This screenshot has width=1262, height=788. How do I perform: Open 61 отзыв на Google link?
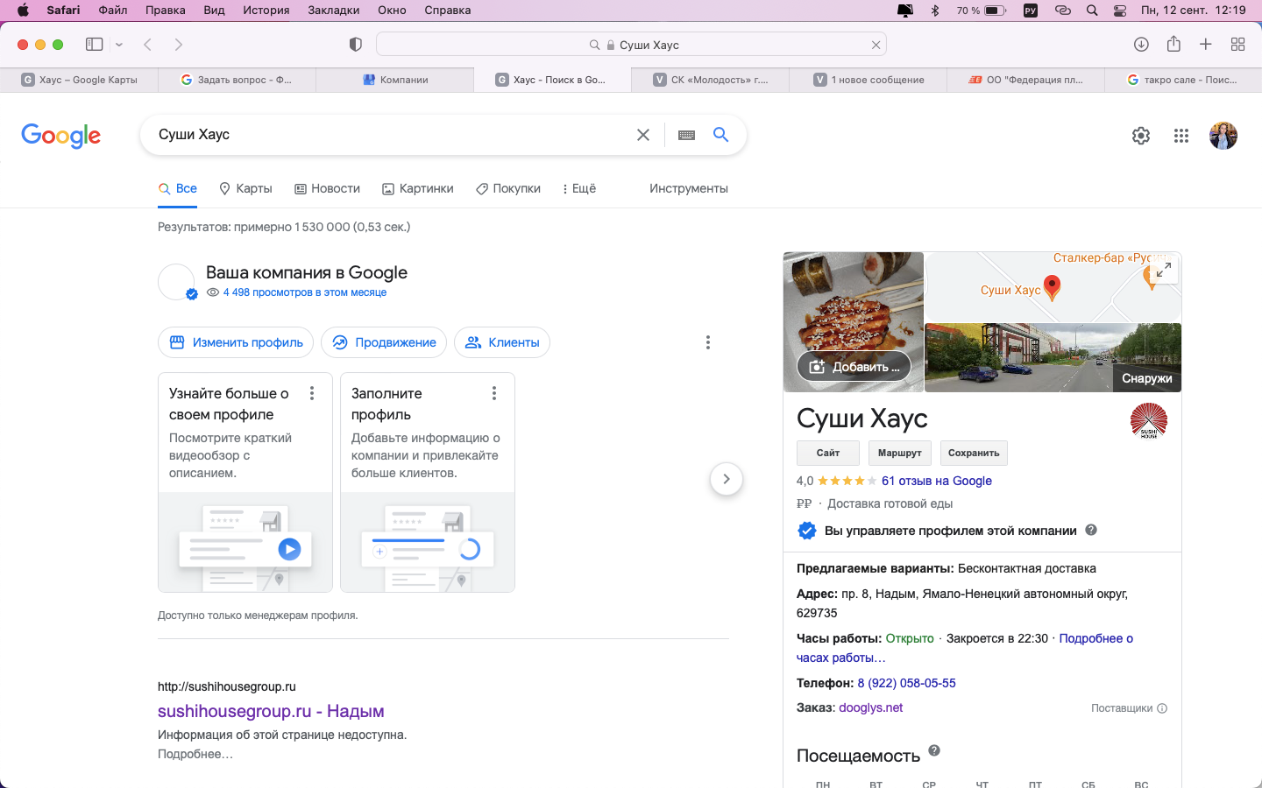point(937,481)
